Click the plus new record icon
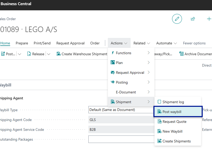Viewport: 212px width, 153px height. tap(209, 19)
